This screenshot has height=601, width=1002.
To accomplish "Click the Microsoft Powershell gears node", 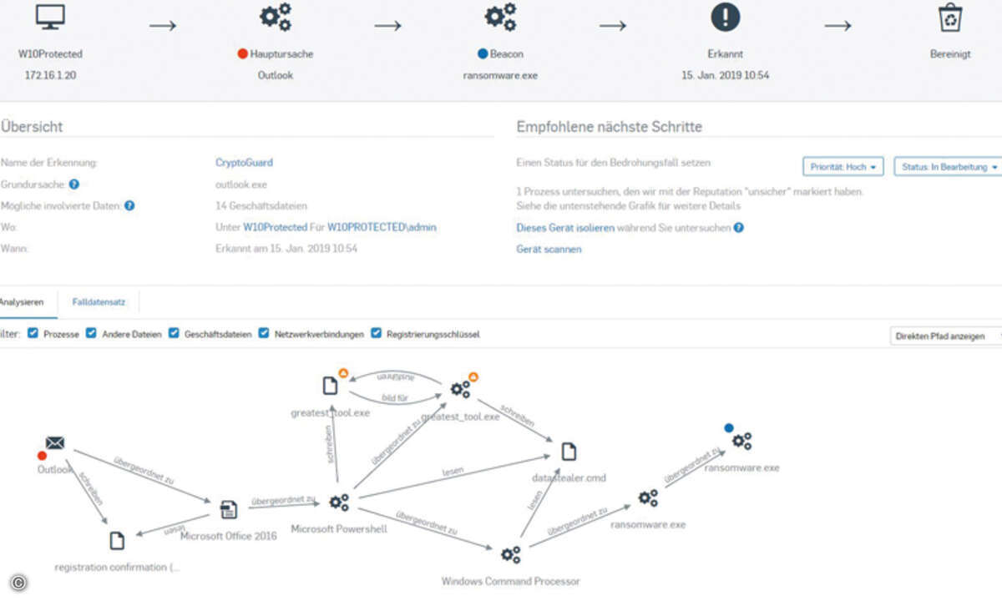I will click(338, 503).
